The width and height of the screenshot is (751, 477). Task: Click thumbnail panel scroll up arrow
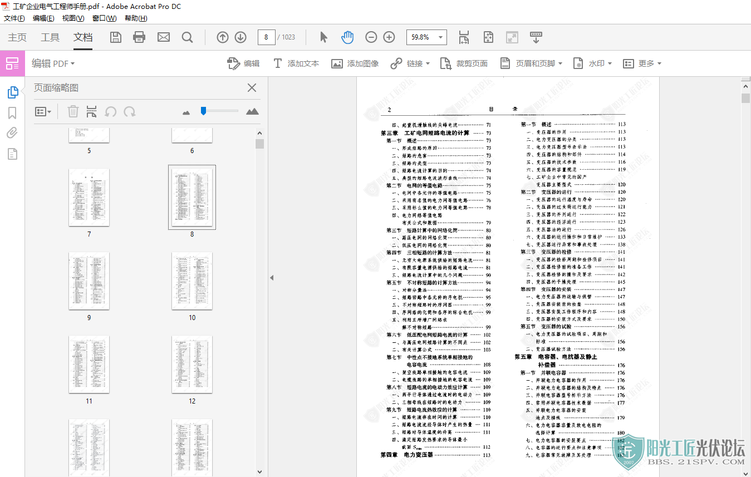(x=259, y=133)
